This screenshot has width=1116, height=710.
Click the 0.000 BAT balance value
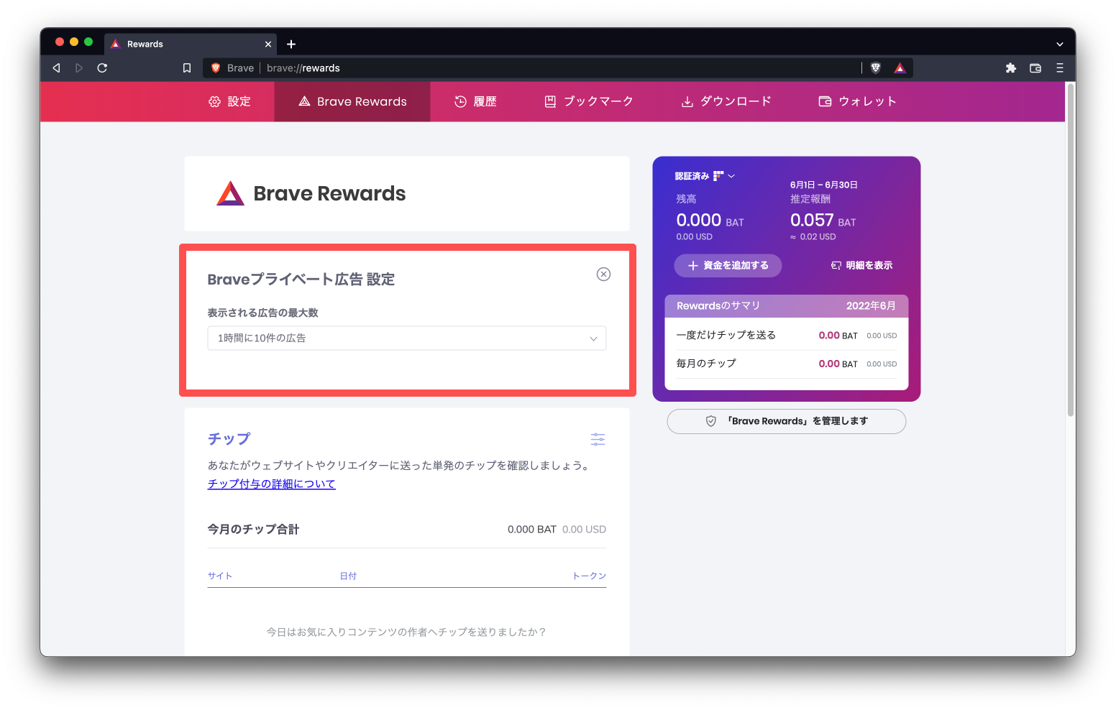click(x=710, y=221)
